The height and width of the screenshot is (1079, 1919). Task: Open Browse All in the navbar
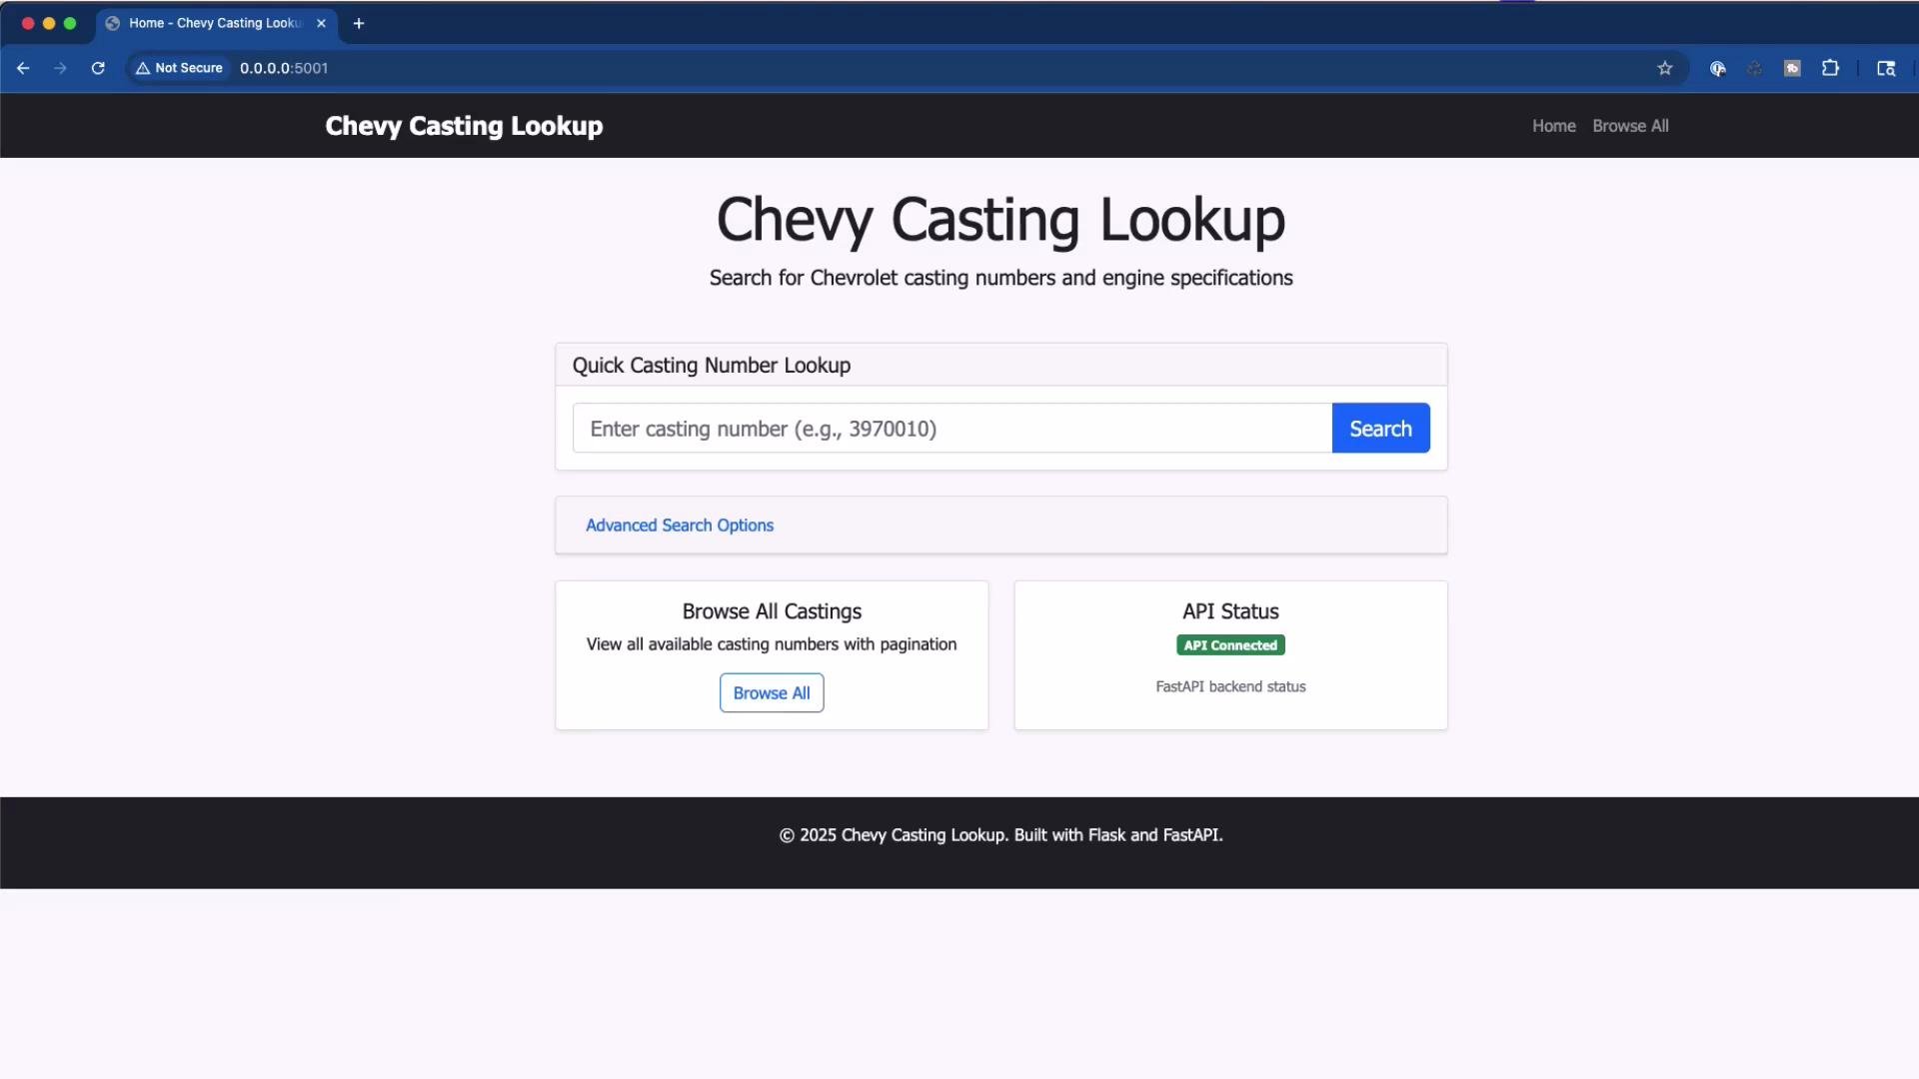(1630, 126)
